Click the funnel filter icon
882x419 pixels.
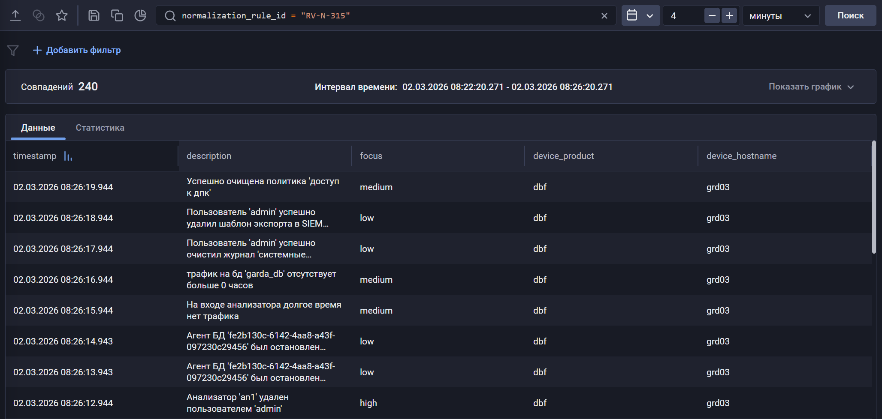pos(13,51)
